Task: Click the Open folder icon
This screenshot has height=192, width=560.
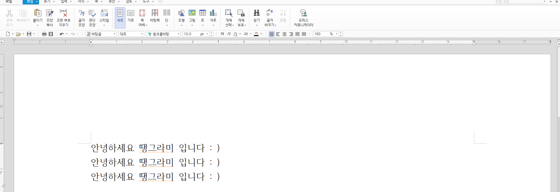Action: pyautogui.click(x=18, y=34)
